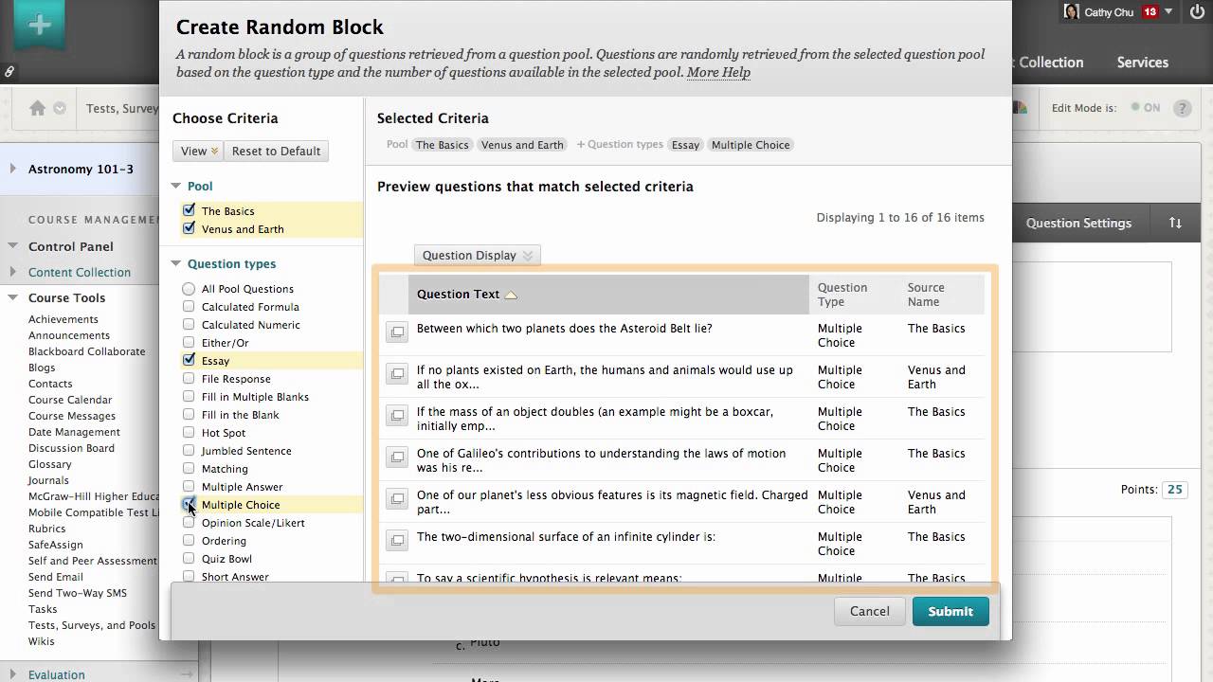1213x682 pixels.
Task: Uncheck the Venus and Earth pool
Action: [x=189, y=228]
